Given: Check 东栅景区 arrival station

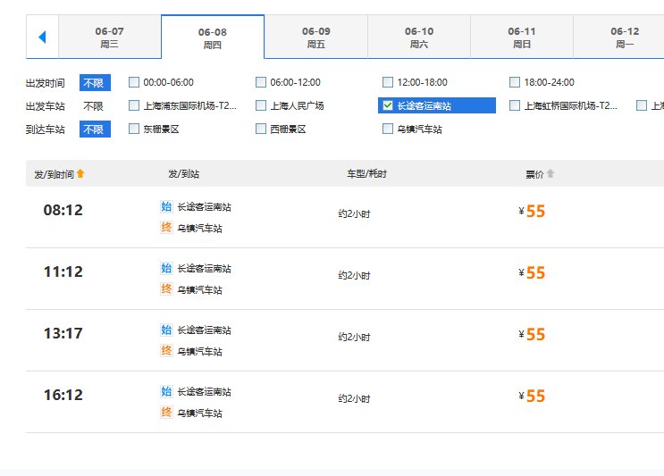Looking at the screenshot, I should click(134, 129).
